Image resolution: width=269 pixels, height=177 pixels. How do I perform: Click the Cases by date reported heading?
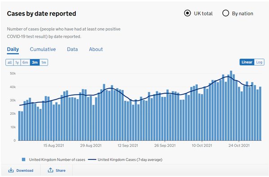pos(42,13)
